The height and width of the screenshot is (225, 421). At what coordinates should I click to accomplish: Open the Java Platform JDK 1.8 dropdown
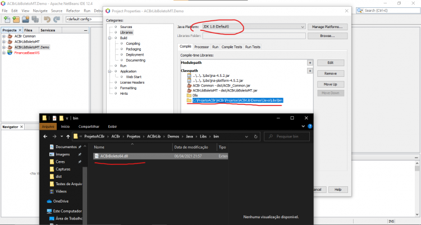tap(254, 27)
